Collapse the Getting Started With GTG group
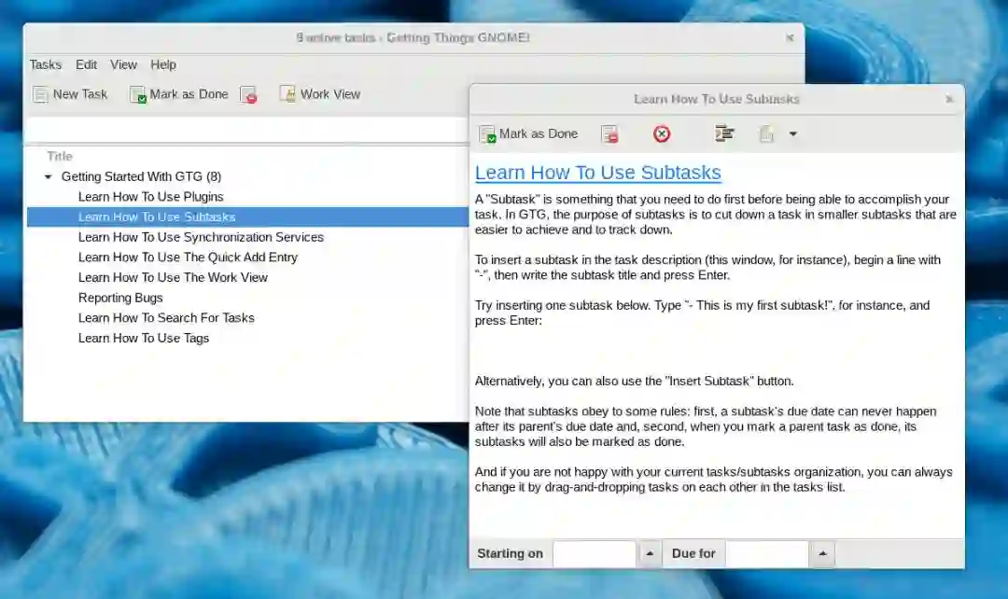This screenshot has width=1008, height=599. coord(48,176)
